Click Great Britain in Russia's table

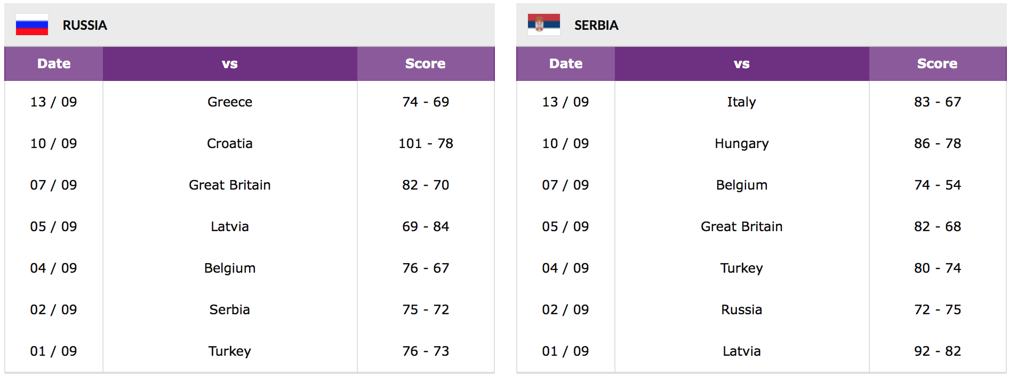pyautogui.click(x=230, y=185)
